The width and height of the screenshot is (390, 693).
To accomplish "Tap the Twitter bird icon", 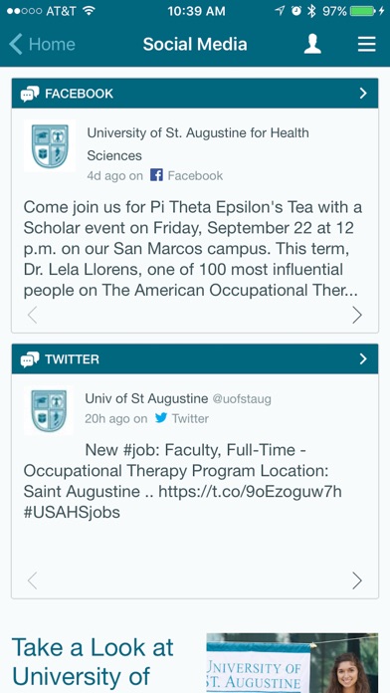I will click(161, 417).
